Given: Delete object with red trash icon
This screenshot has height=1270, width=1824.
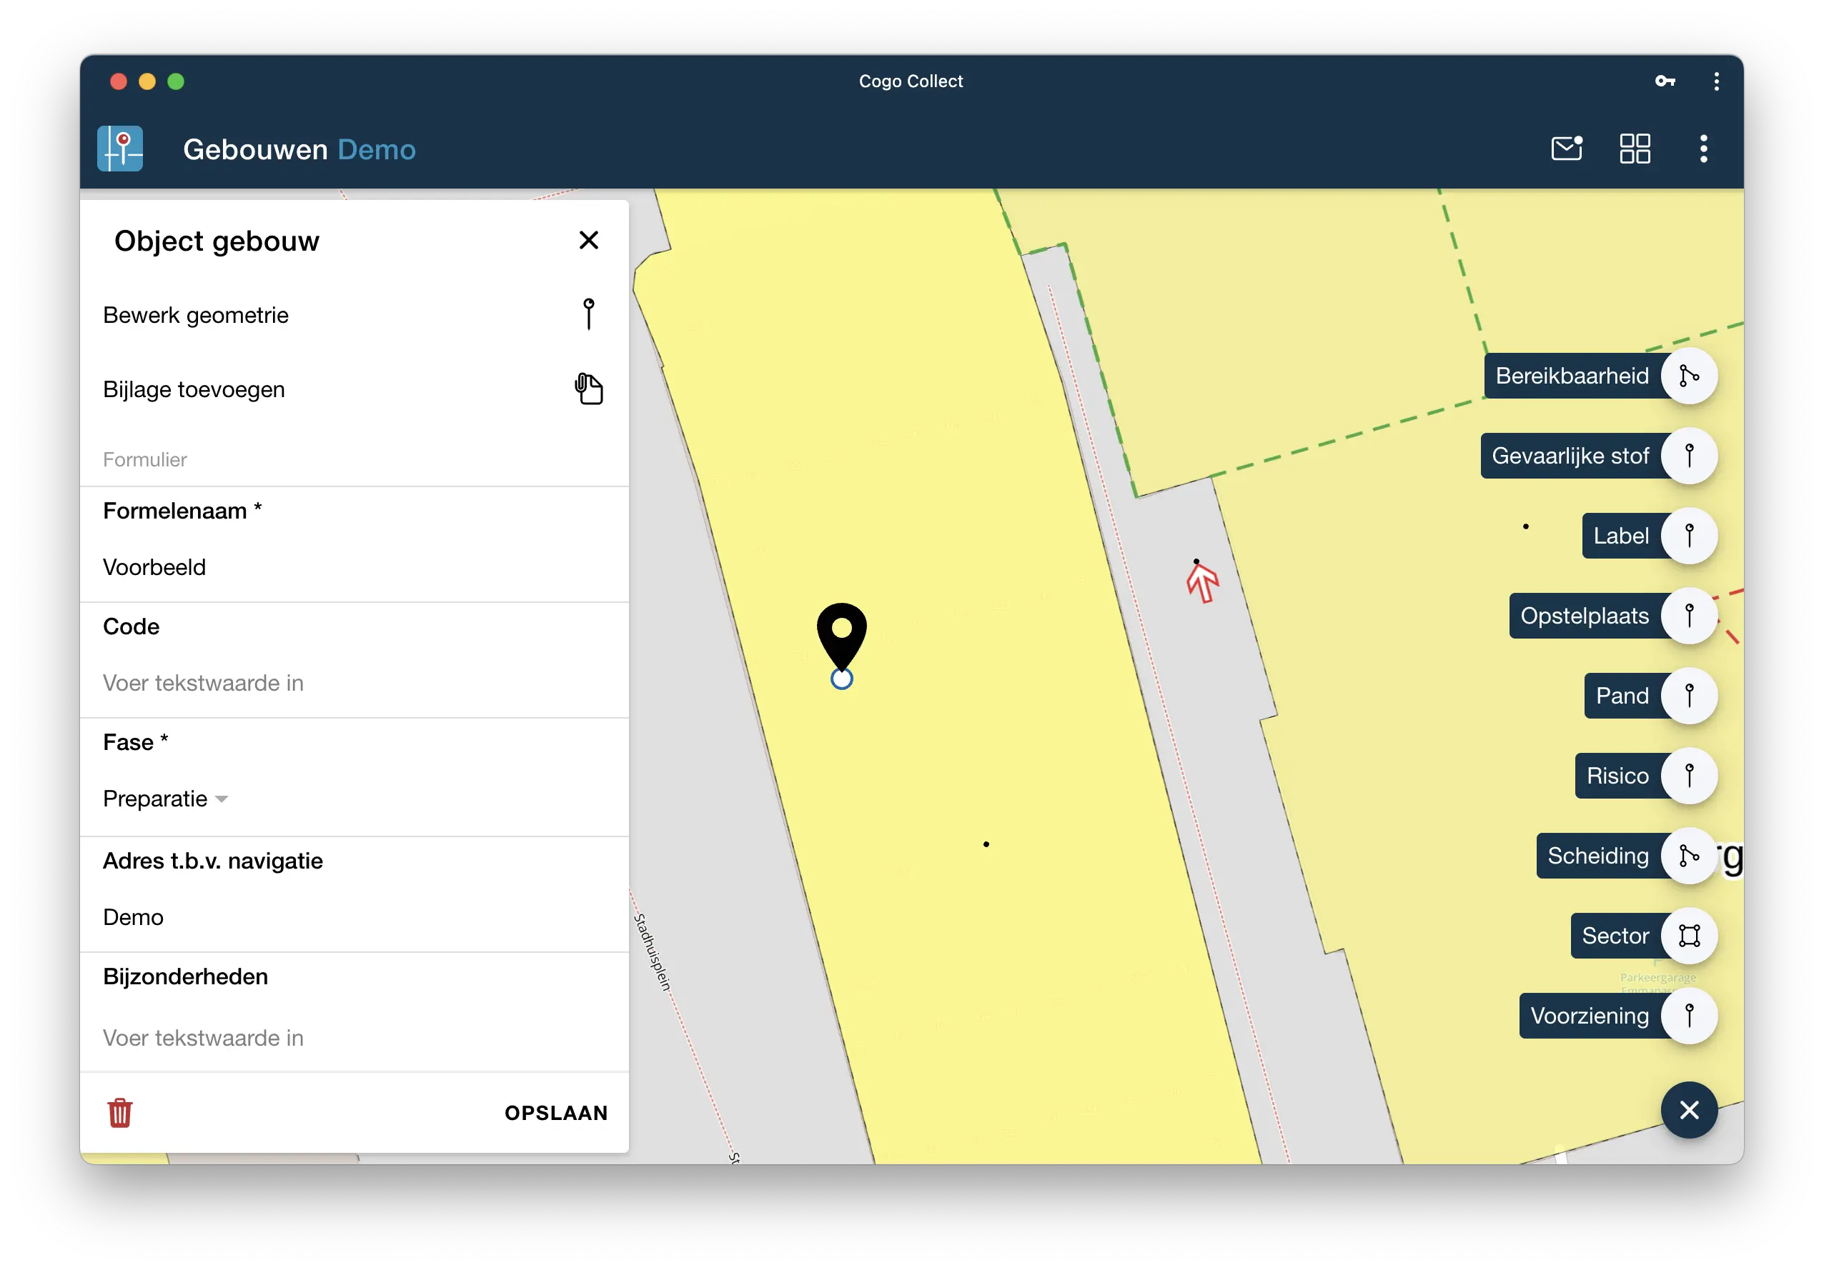Looking at the screenshot, I should pos(120,1113).
